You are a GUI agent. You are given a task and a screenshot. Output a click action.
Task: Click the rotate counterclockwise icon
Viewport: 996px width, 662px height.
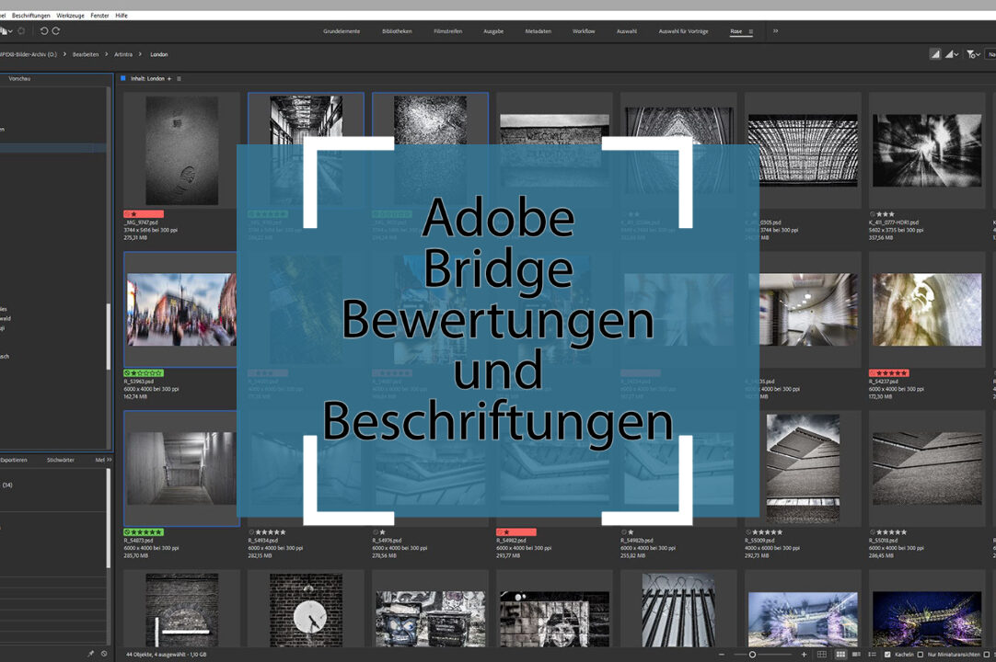point(44,30)
